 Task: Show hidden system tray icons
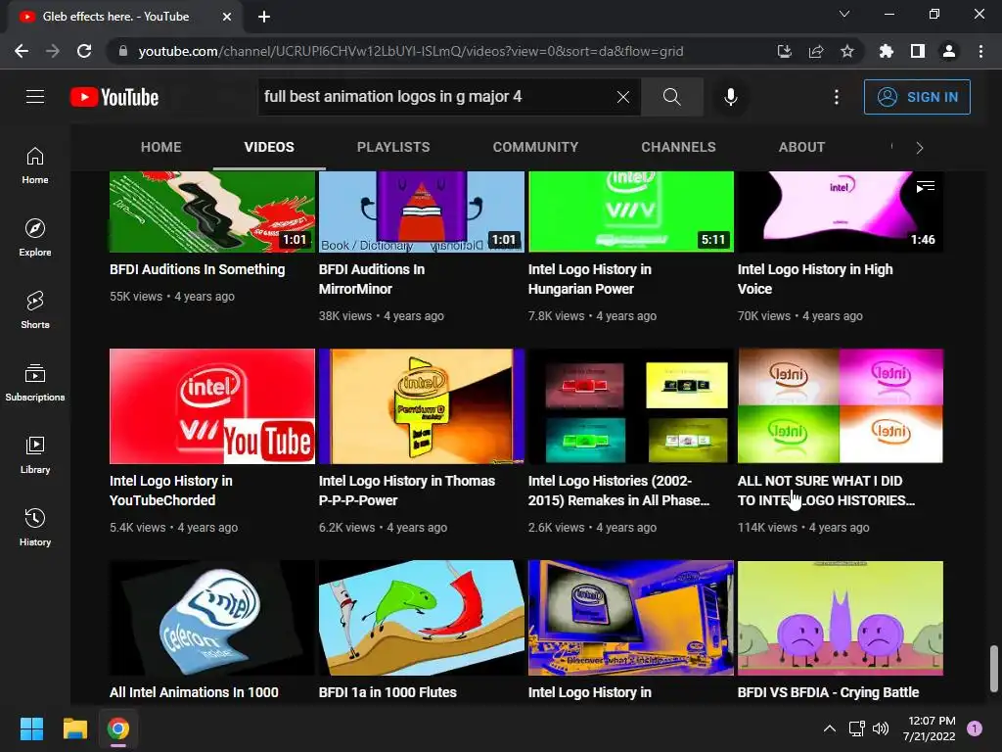(830, 728)
